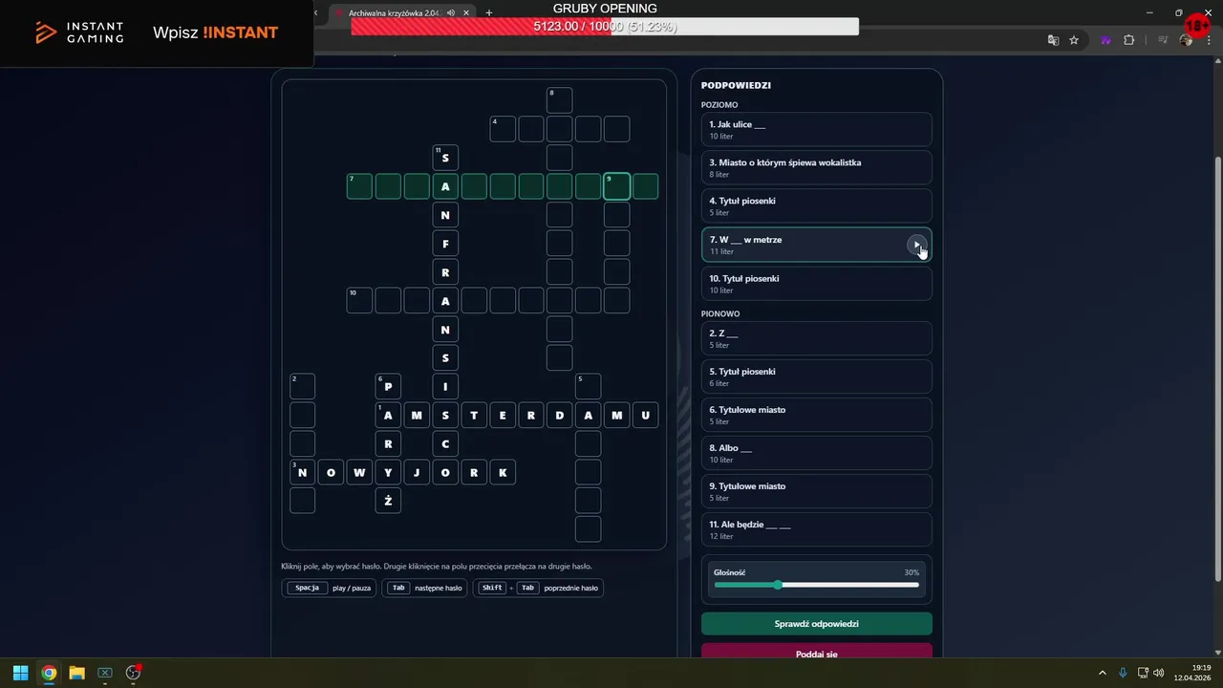The height and width of the screenshot is (688, 1223).
Task: Select clue 1. Jak ulice ___
Action: click(816, 130)
